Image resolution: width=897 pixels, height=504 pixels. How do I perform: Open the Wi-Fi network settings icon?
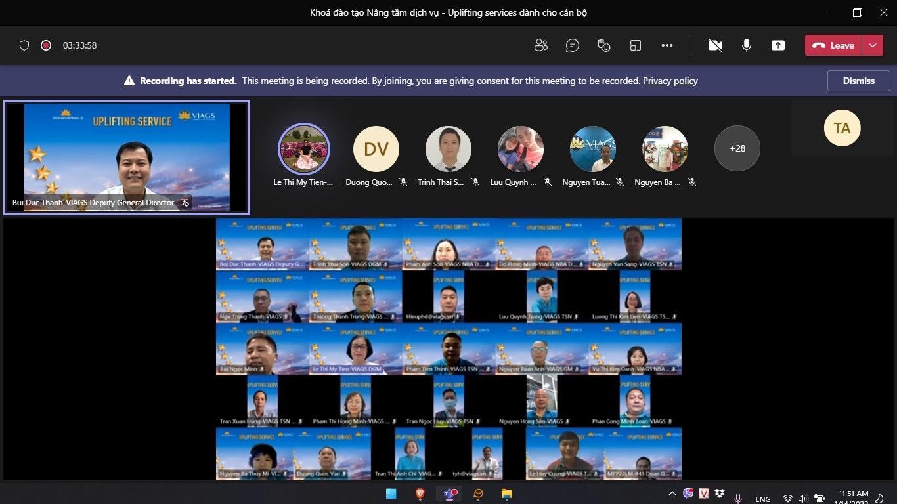coord(788,499)
